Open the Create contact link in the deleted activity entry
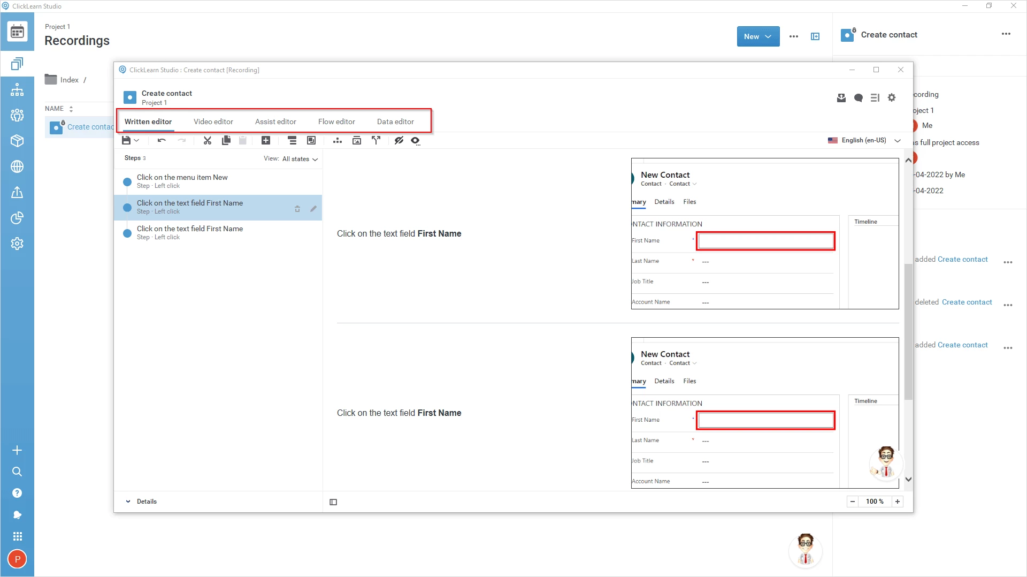This screenshot has width=1027, height=577. tap(967, 302)
